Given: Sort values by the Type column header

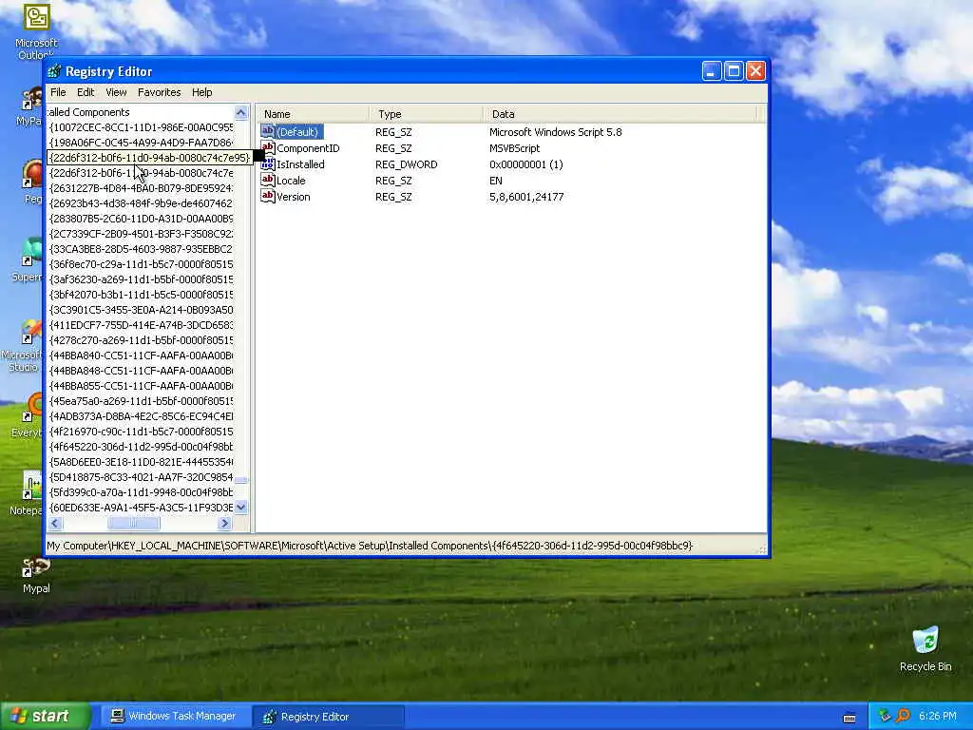Looking at the screenshot, I should coord(427,114).
